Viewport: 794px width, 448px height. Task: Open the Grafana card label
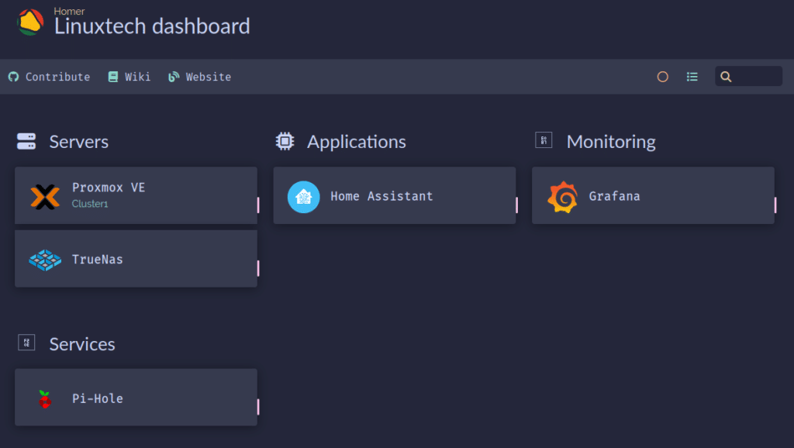614,196
